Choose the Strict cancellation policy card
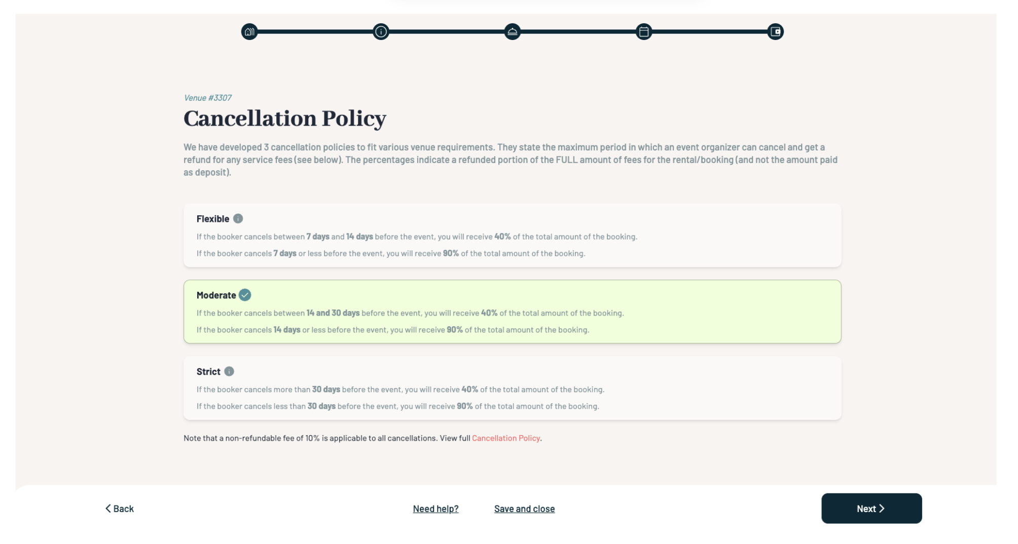Screen dimensions: 1018x544 [512, 388]
